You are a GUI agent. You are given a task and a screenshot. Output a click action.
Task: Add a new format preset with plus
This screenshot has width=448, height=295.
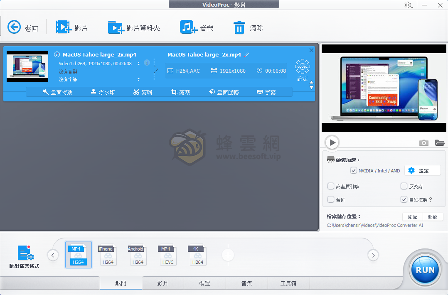pyautogui.click(x=228, y=255)
